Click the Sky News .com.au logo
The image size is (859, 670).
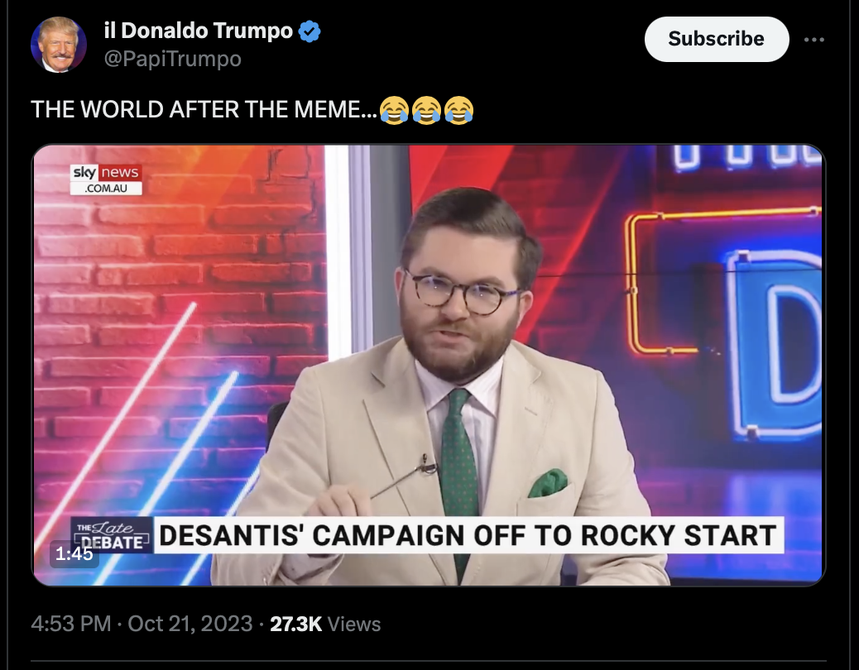[x=106, y=179]
